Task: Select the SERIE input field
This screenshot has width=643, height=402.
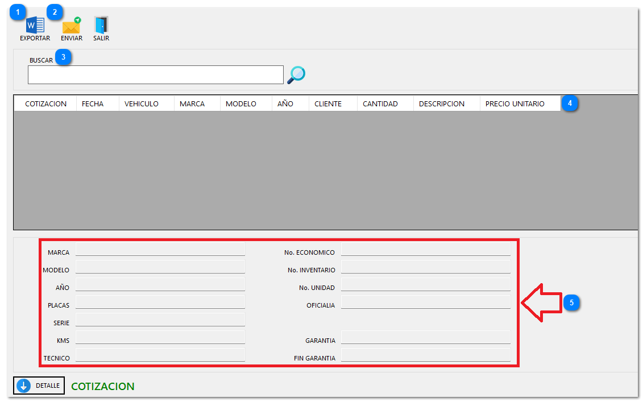Action: pos(160,320)
